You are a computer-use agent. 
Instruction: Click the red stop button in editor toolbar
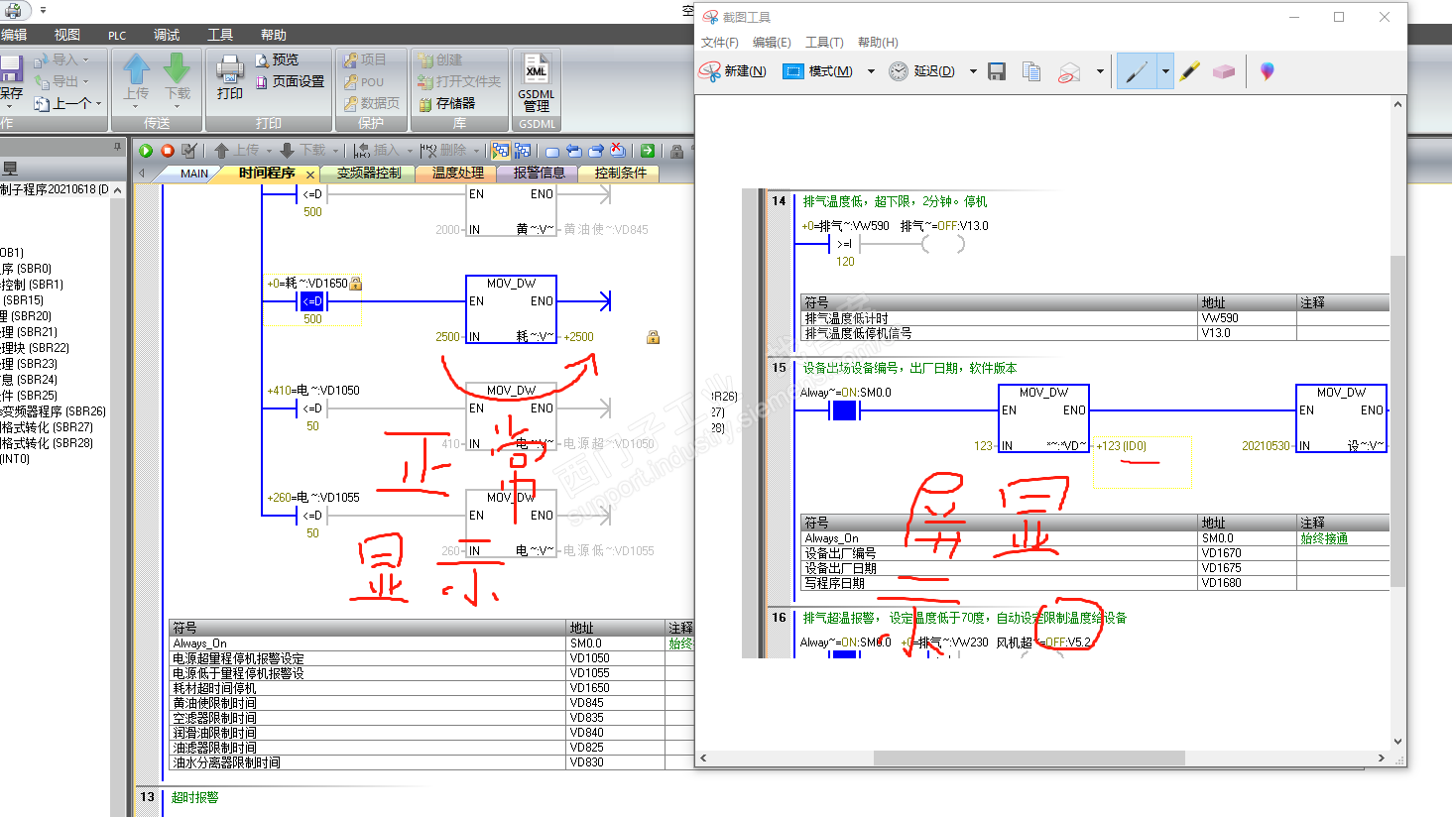[168, 151]
